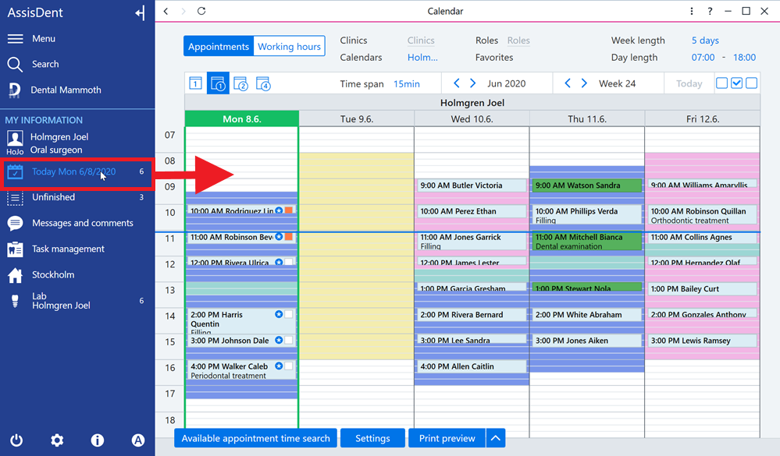Go to next week after Week 24

(585, 83)
